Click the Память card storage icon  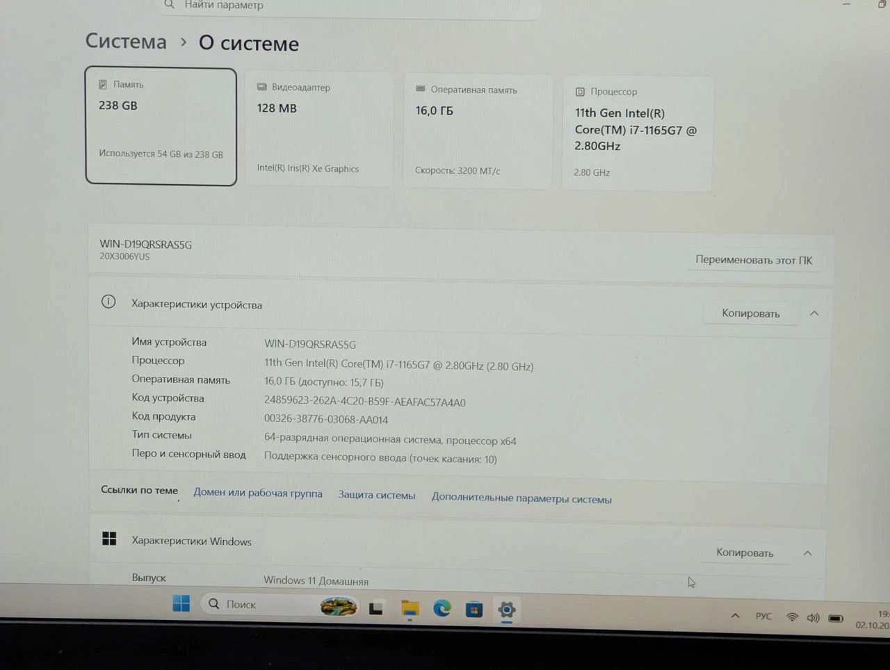[103, 84]
